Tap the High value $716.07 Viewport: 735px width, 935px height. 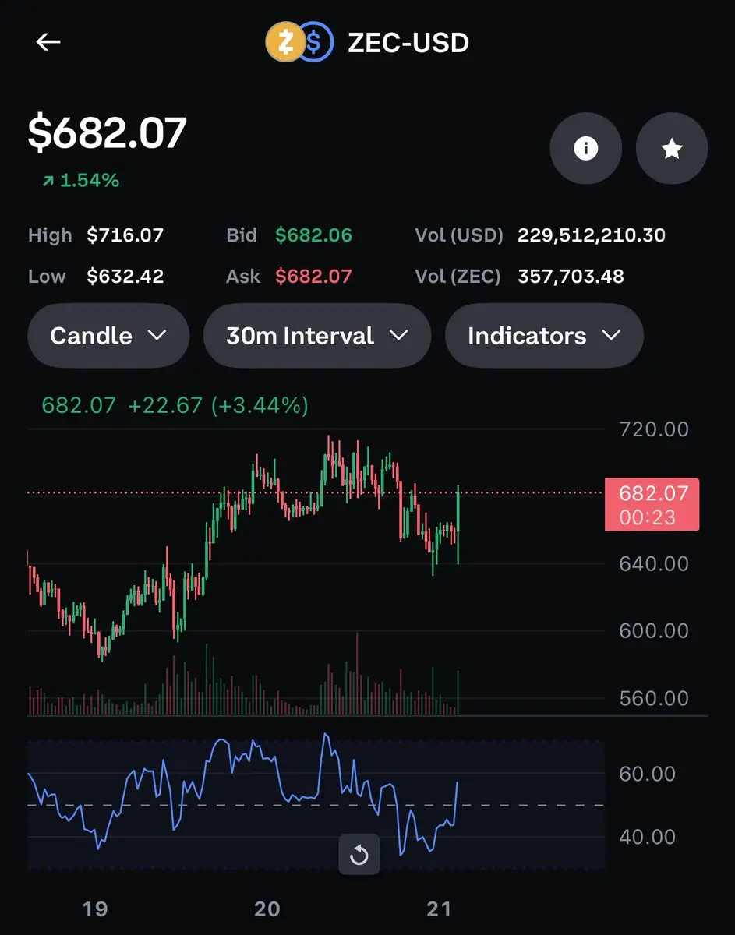125,235
